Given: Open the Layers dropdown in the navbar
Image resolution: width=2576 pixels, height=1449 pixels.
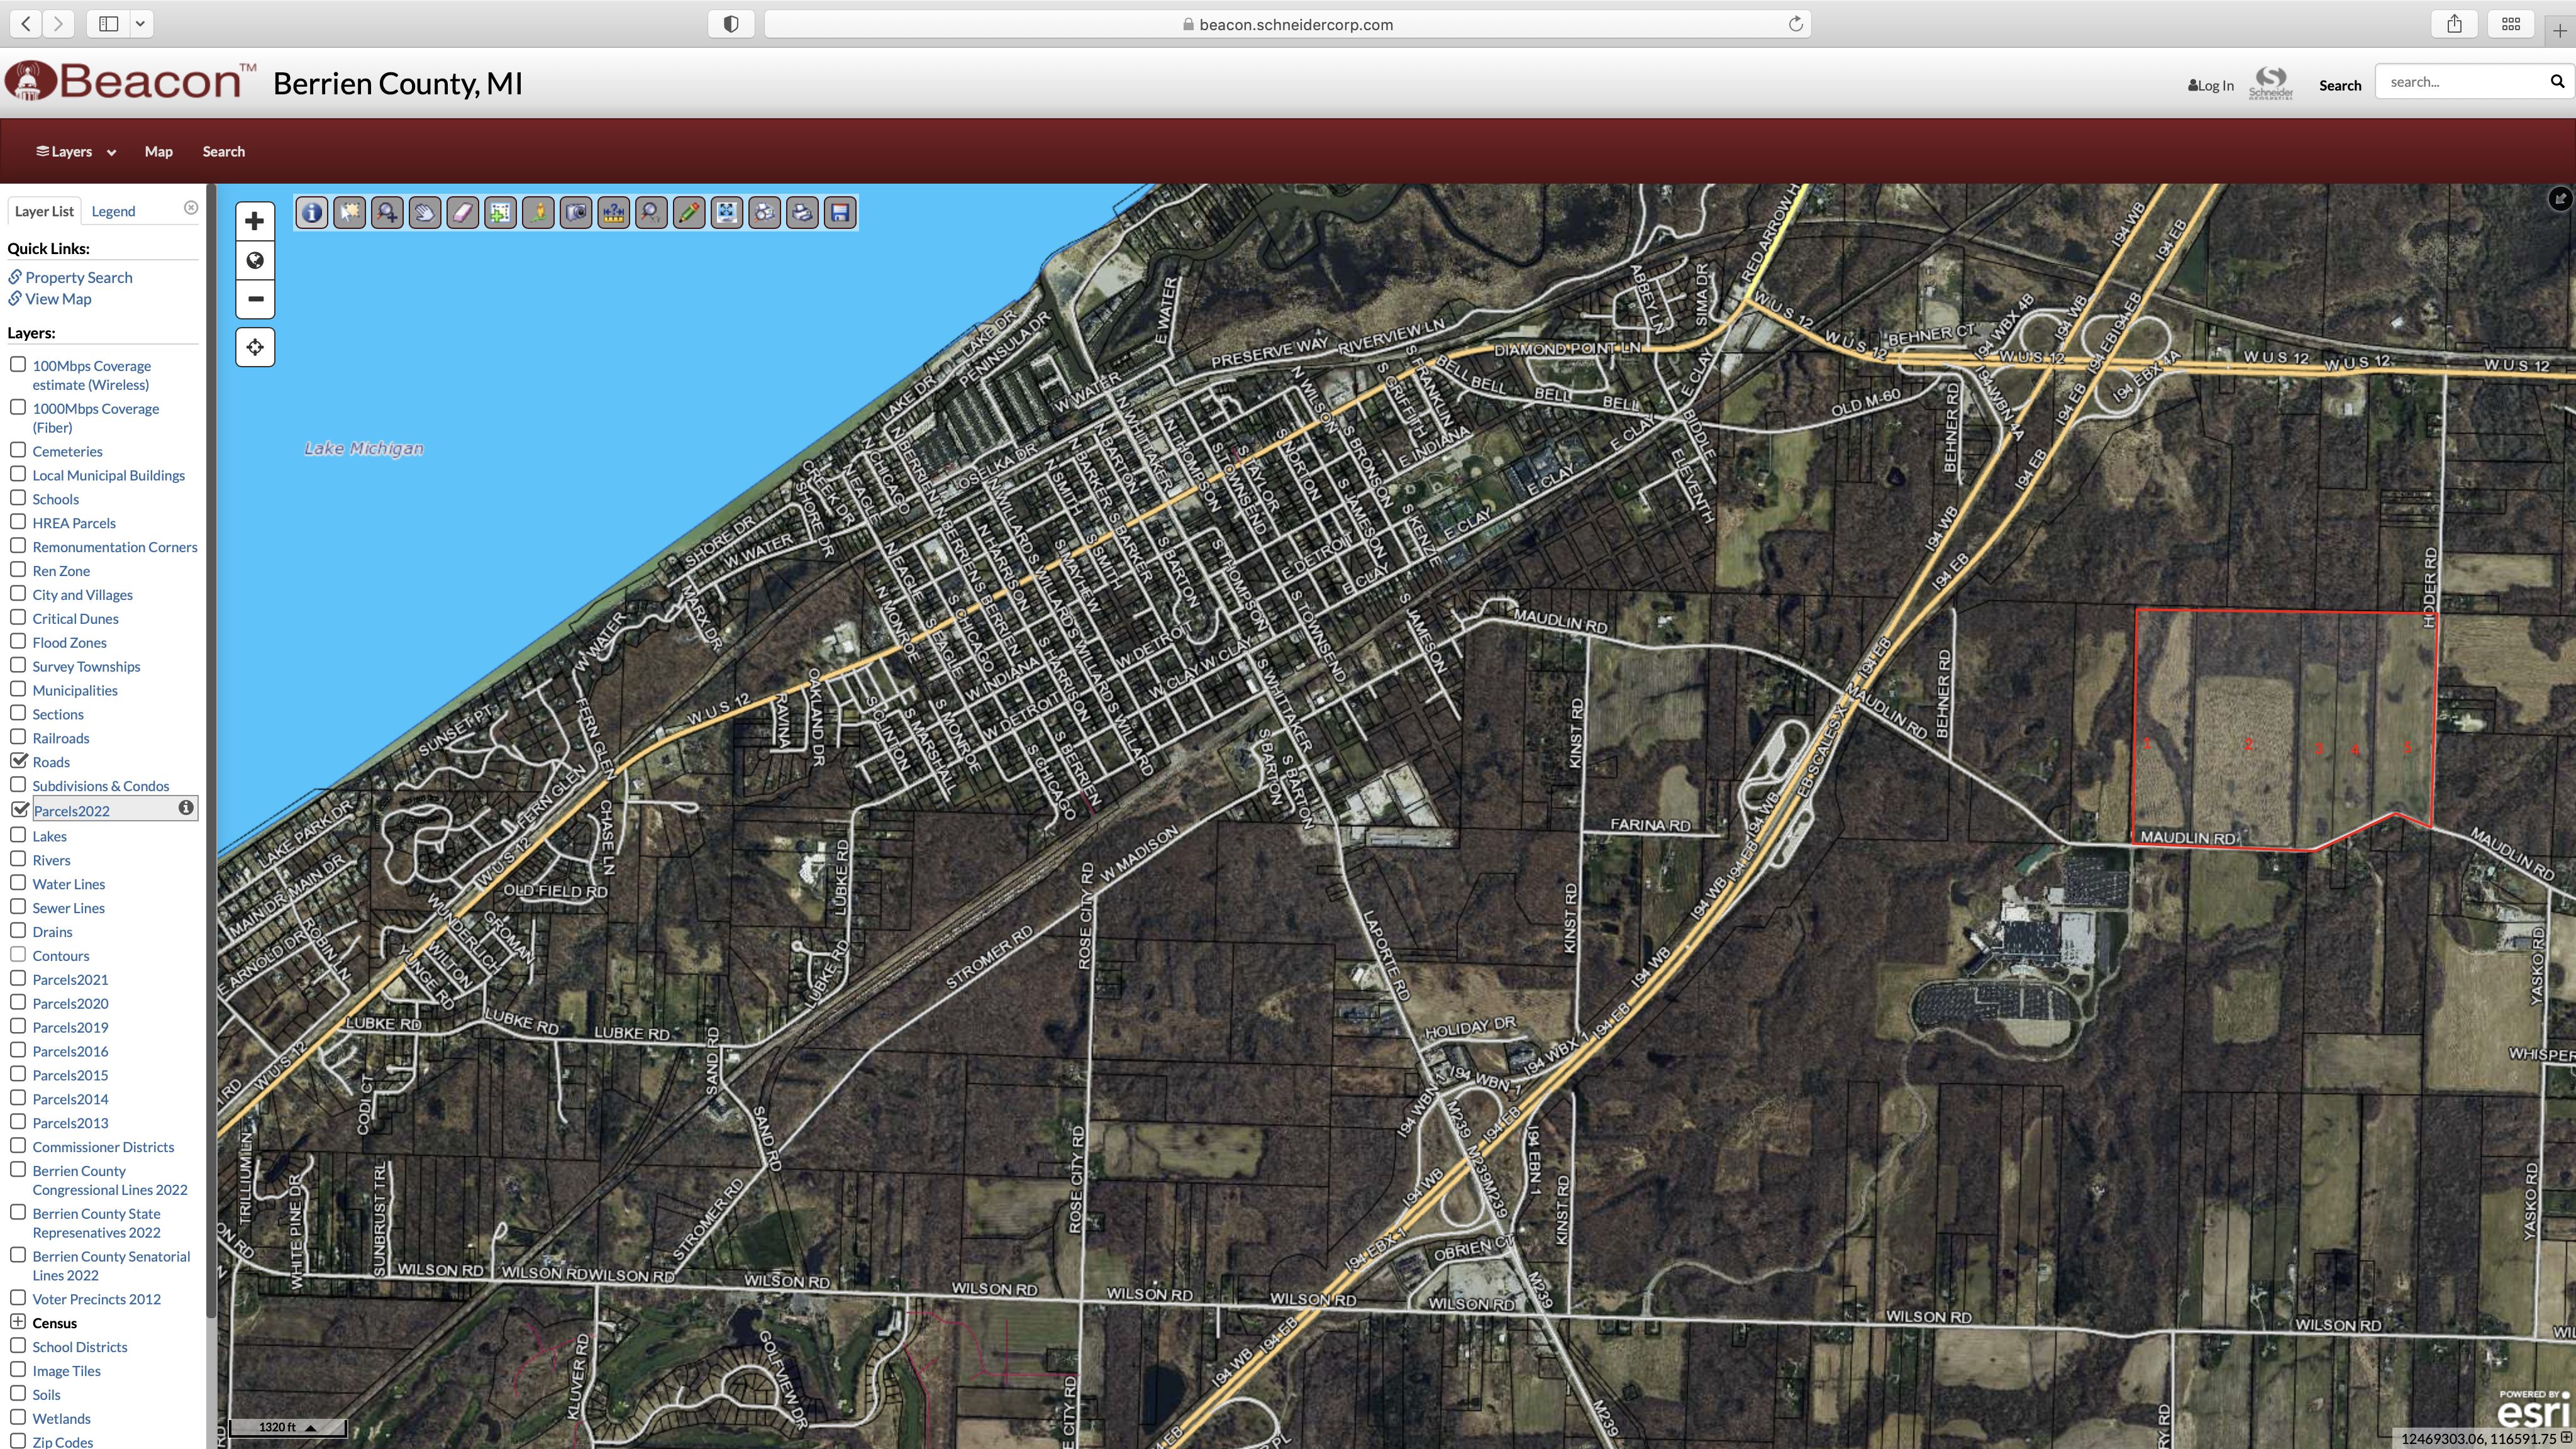Looking at the screenshot, I should click(75, 151).
